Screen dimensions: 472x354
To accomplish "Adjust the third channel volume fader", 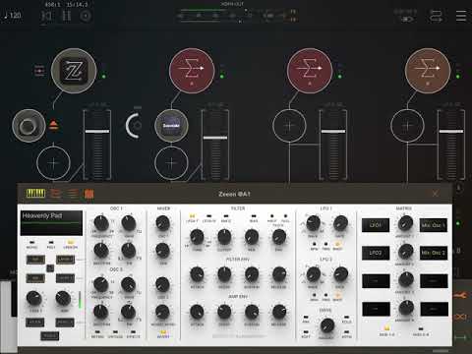I will pyautogui.click(x=333, y=132).
